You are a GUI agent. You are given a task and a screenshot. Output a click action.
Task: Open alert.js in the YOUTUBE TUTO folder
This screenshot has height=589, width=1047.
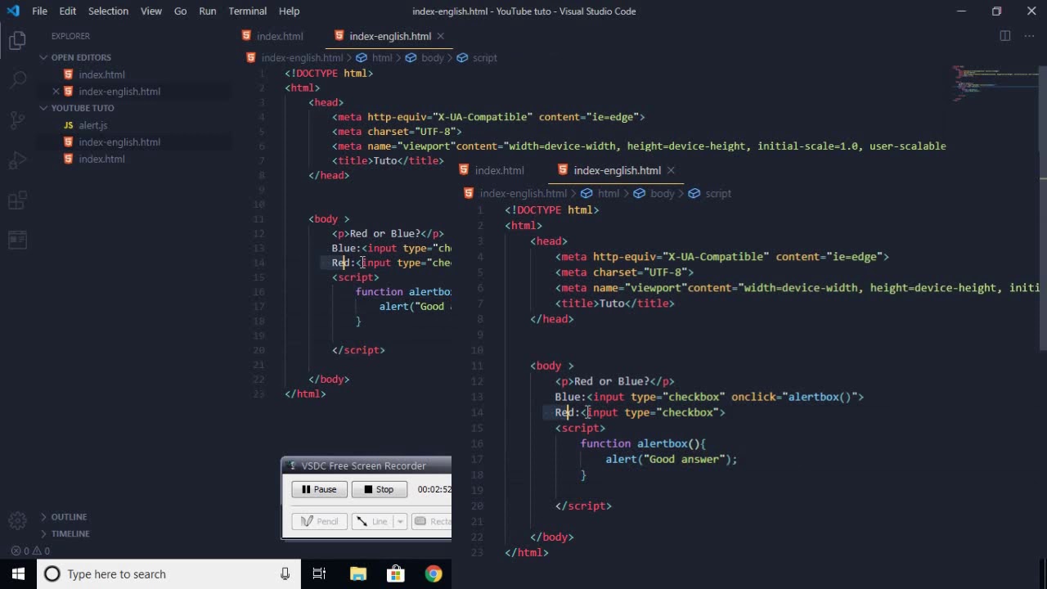click(93, 125)
